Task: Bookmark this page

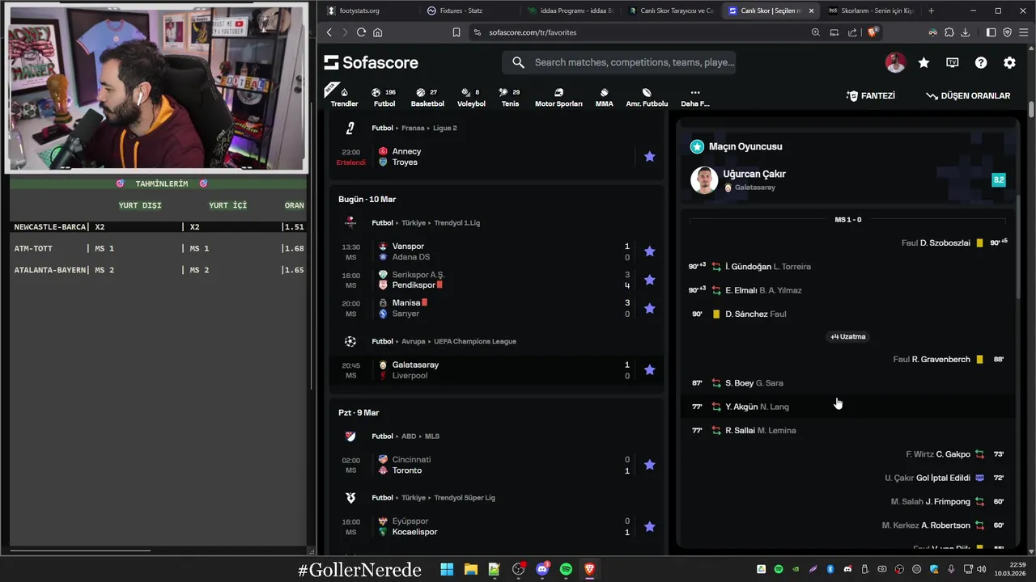Action: 456,32
